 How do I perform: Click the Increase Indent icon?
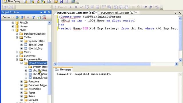(x=151, y=7)
